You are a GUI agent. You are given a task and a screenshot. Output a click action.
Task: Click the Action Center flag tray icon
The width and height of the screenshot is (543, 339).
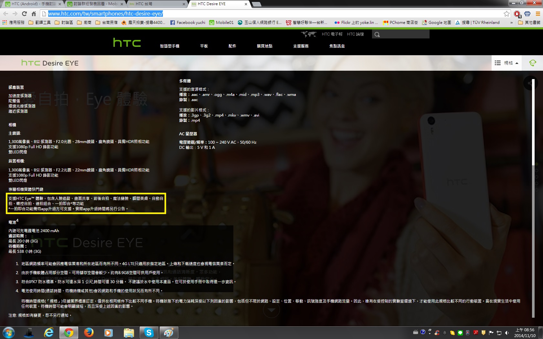click(491, 333)
